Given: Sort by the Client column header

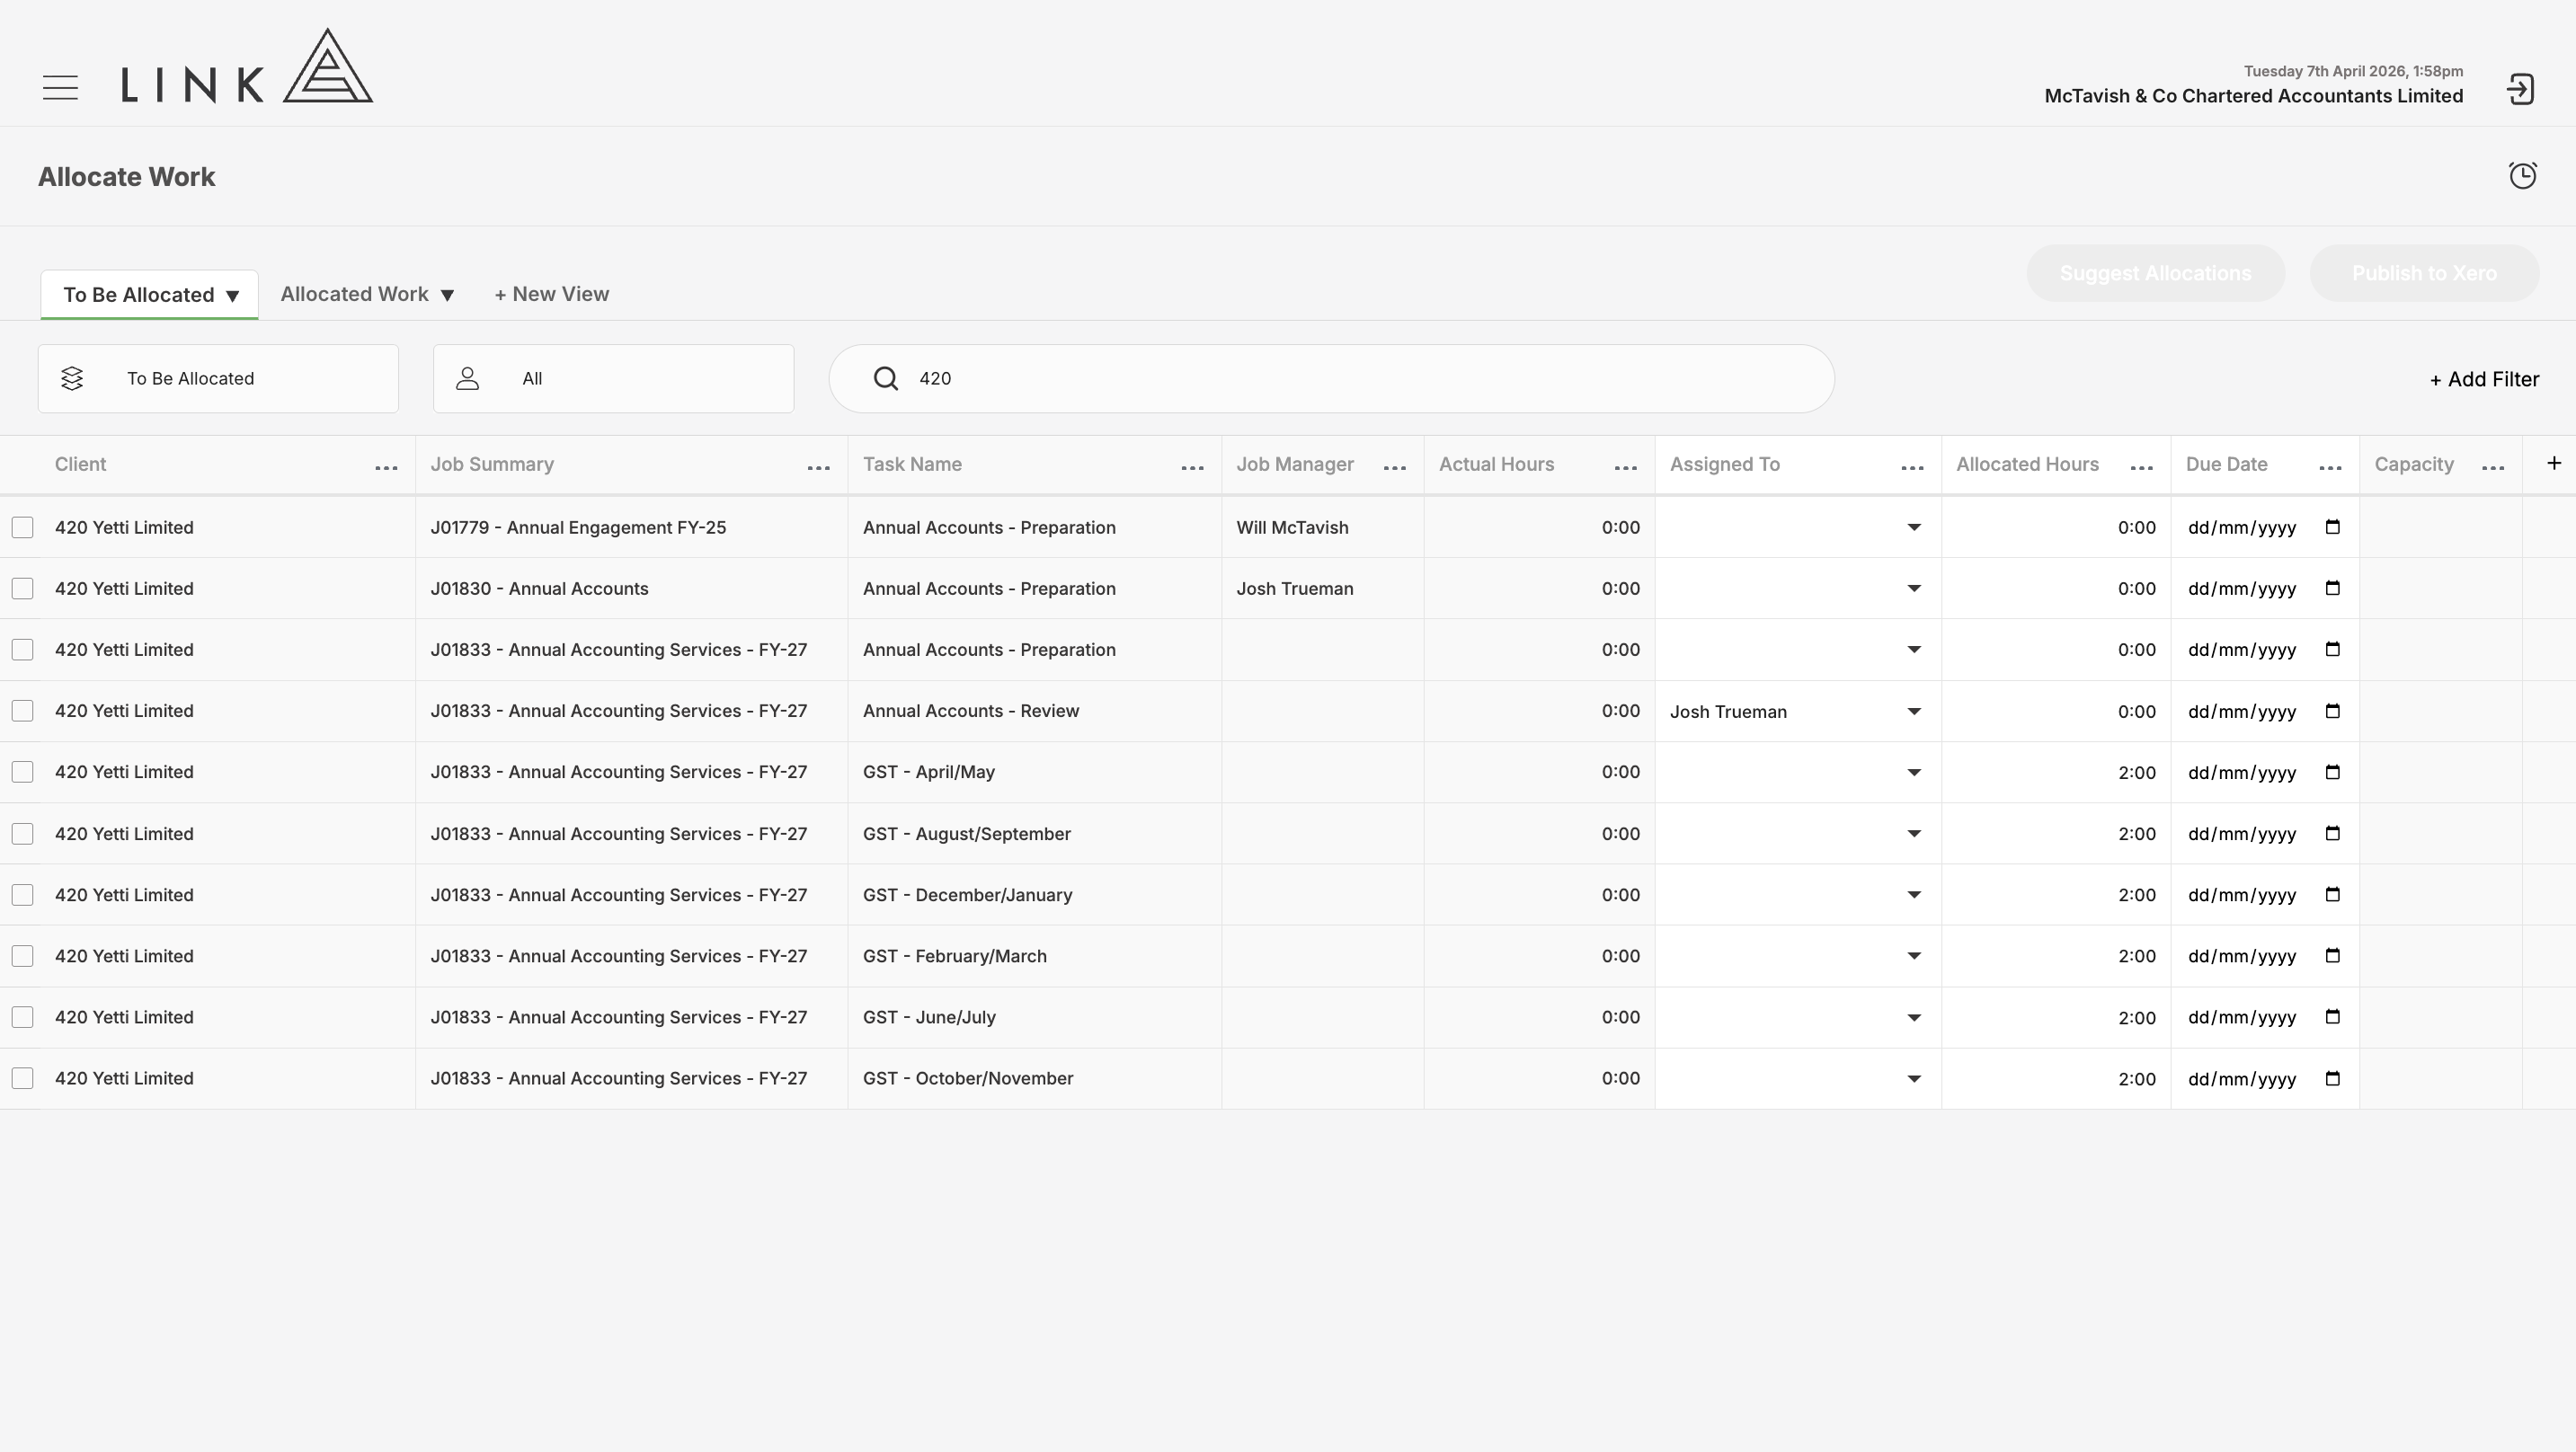Looking at the screenshot, I should pyautogui.click(x=81, y=464).
